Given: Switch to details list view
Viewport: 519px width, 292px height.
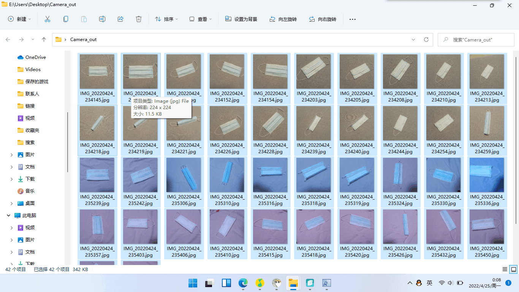Looking at the screenshot, I should [x=505, y=269].
